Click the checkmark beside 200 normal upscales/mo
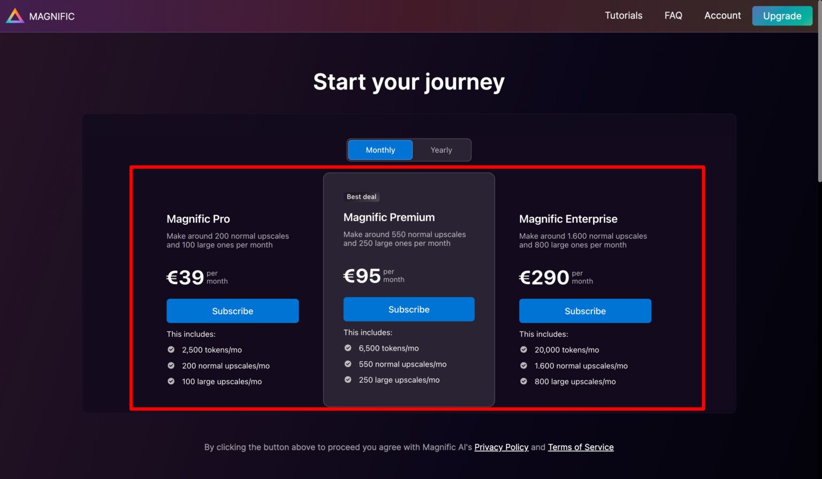 (x=171, y=365)
